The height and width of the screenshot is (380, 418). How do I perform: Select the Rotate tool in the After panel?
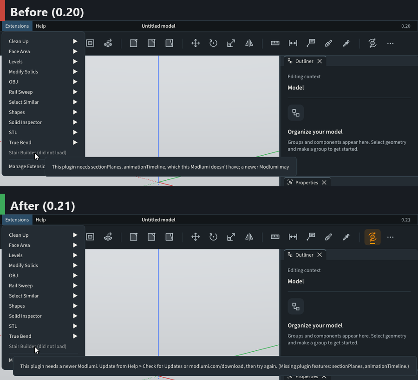(213, 237)
